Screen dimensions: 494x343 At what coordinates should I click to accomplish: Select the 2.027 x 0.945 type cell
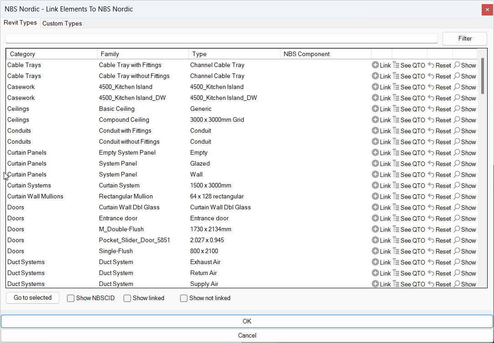coord(207,240)
